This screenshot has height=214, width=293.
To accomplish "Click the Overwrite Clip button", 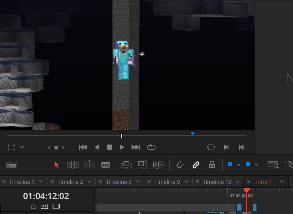I will click(142, 165).
